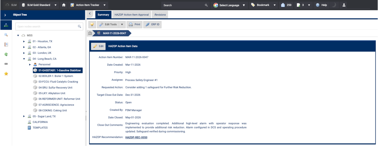Screen dimensions: 378x146
Task: Follow the HAZOP-REC-0050 link
Action: pos(136,137)
